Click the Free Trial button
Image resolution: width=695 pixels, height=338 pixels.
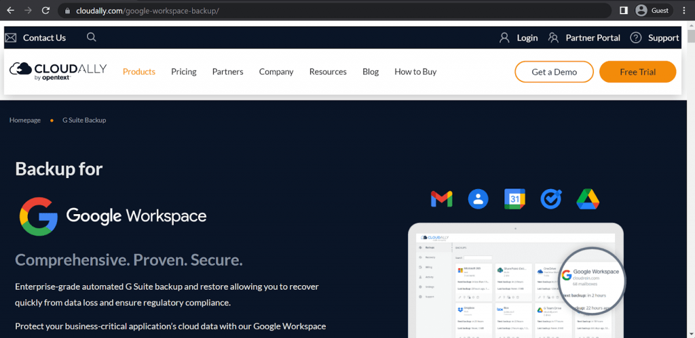tap(638, 72)
